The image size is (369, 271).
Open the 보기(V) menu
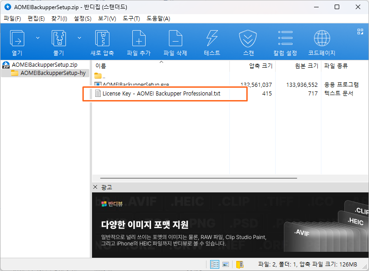[x=107, y=19]
